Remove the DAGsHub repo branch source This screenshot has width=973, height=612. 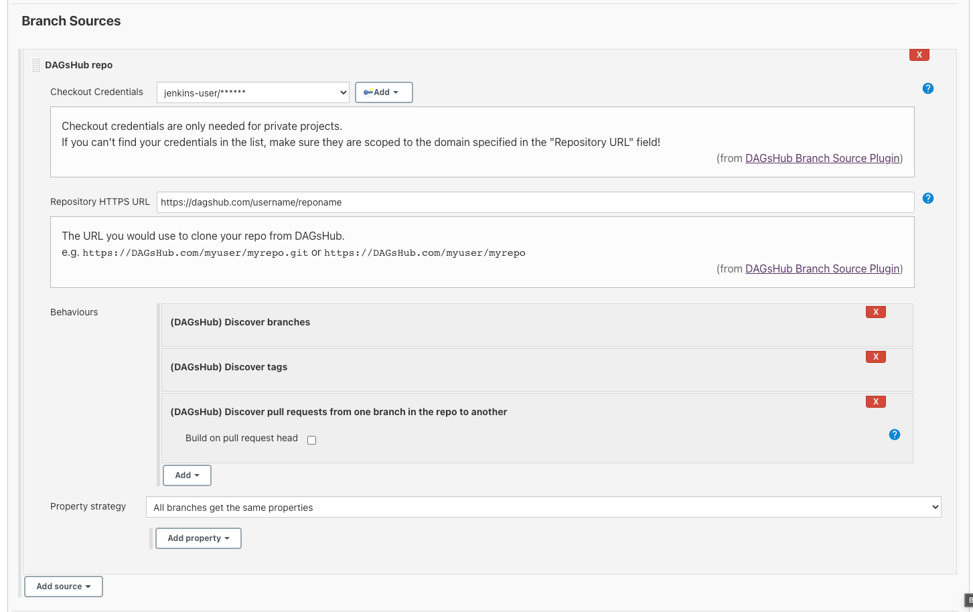pos(919,54)
